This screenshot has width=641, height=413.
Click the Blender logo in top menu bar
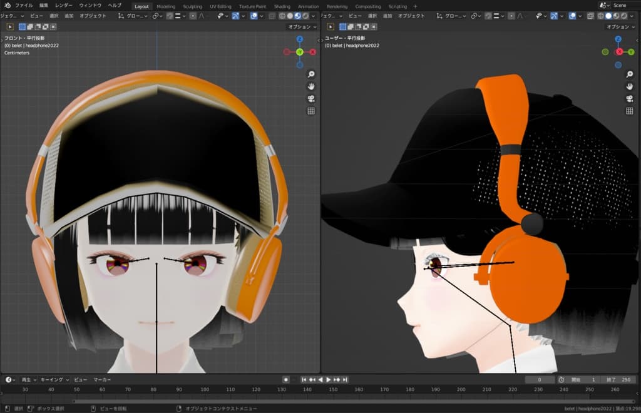point(7,6)
